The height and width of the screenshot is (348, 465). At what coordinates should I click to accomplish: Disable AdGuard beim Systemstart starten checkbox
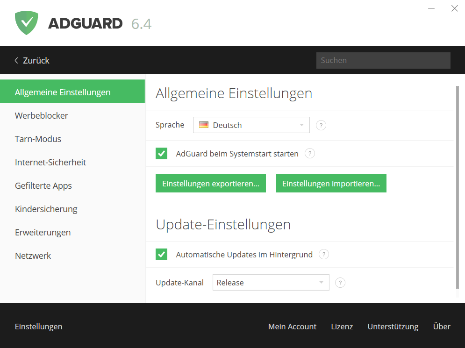[x=161, y=154]
